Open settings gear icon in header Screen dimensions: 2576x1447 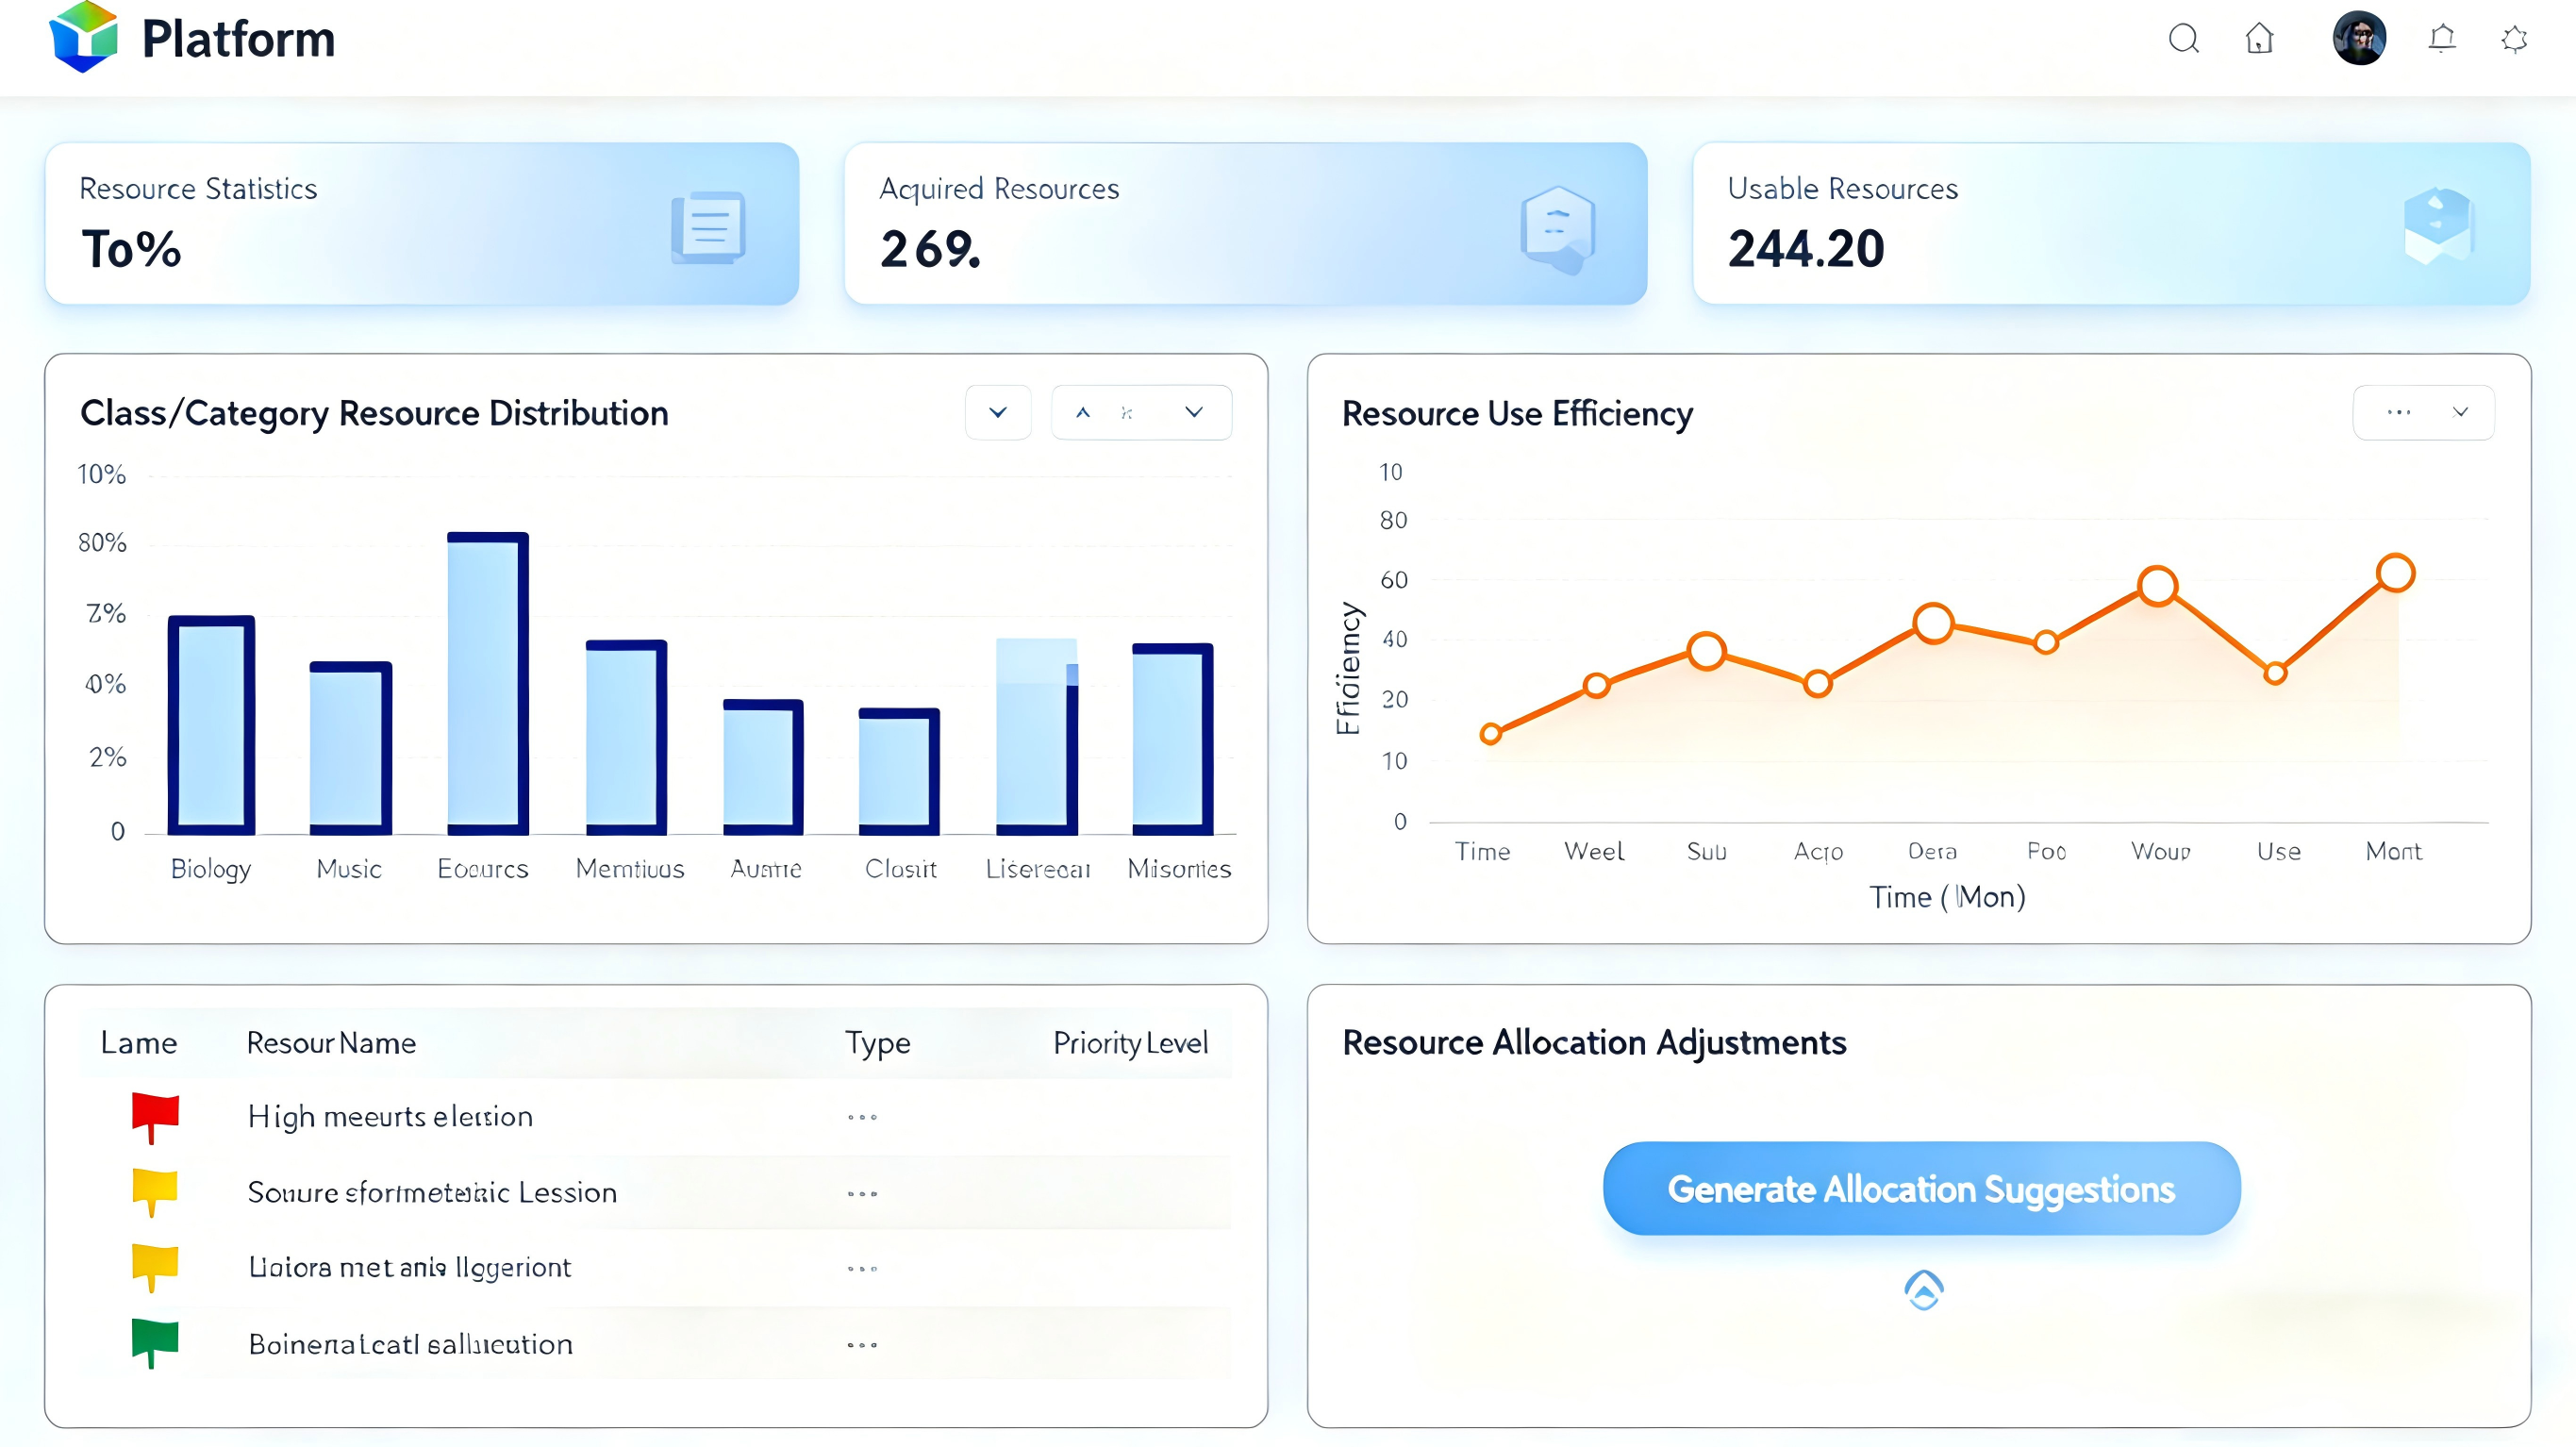[2514, 39]
